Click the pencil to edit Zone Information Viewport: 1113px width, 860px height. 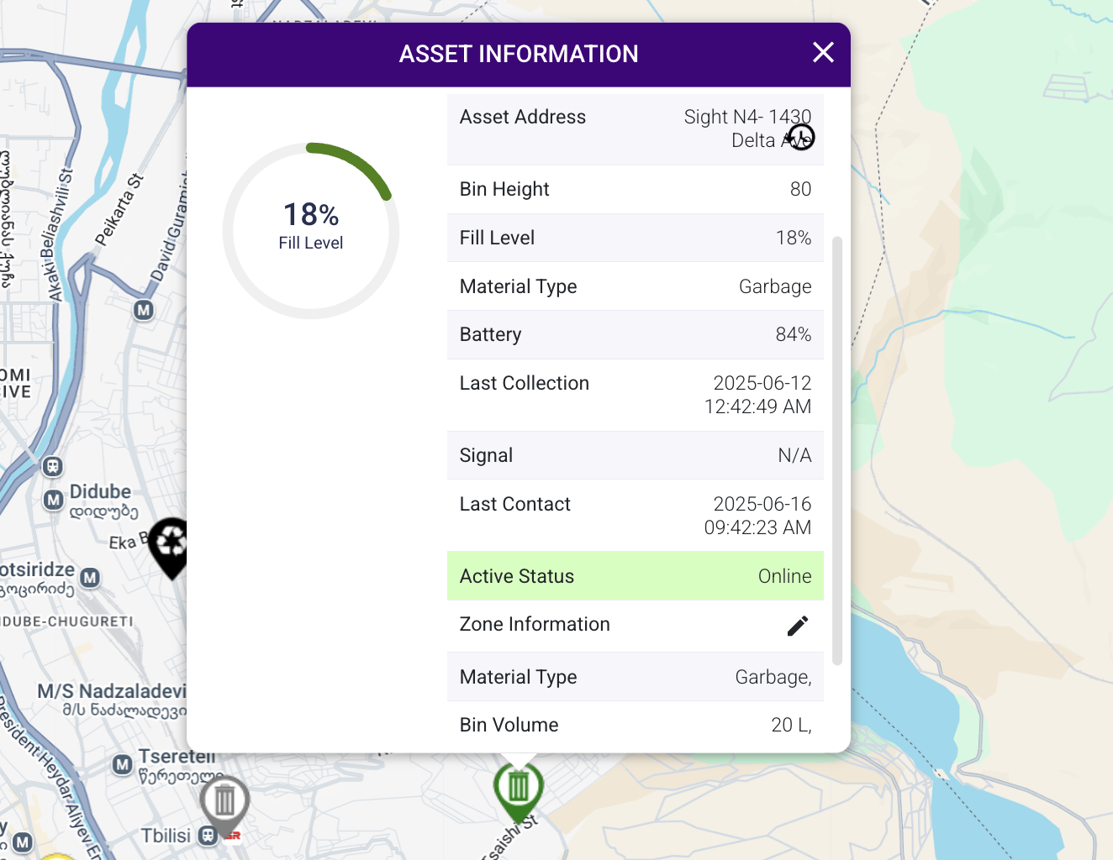[x=797, y=625]
